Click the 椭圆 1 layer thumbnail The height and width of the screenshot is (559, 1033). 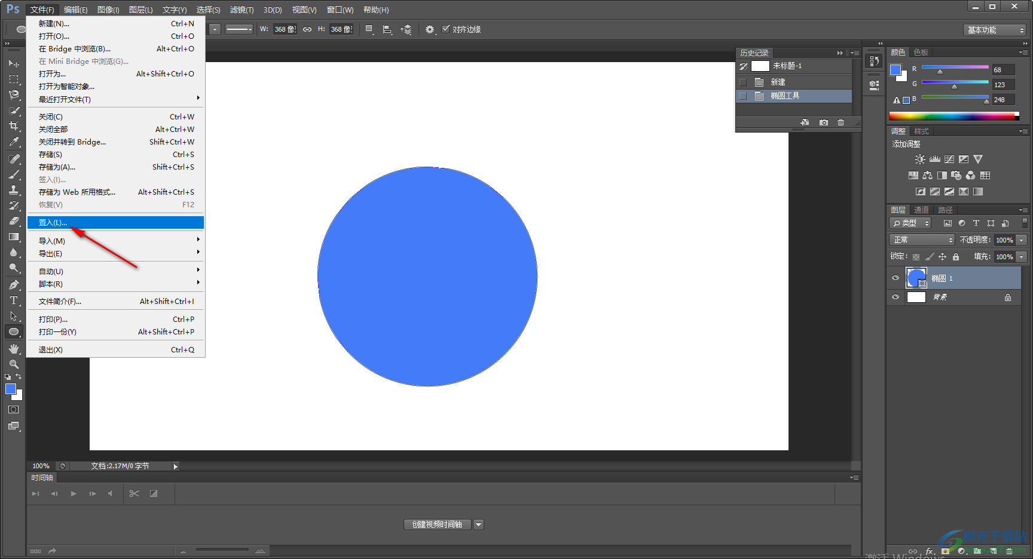pyautogui.click(x=916, y=278)
